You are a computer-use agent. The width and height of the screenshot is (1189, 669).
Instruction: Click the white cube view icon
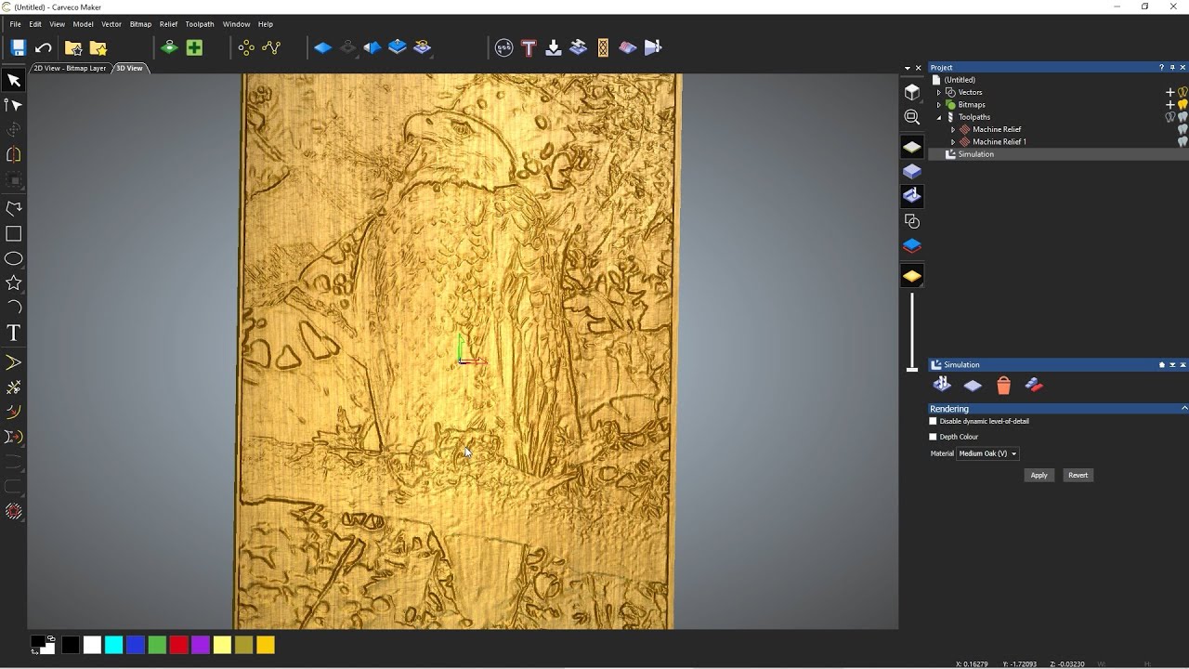[x=912, y=92]
